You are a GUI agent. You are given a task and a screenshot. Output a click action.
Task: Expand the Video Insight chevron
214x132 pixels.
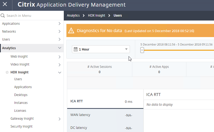coord(60,65)
